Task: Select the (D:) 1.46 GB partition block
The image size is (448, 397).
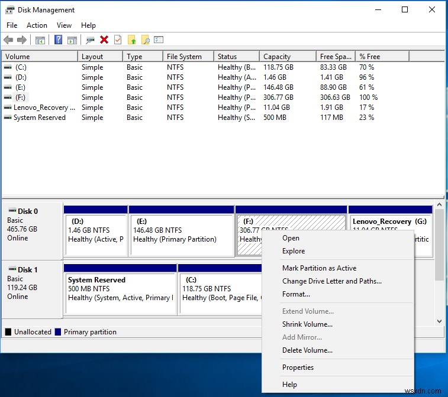Action: (x=96, y=232)
